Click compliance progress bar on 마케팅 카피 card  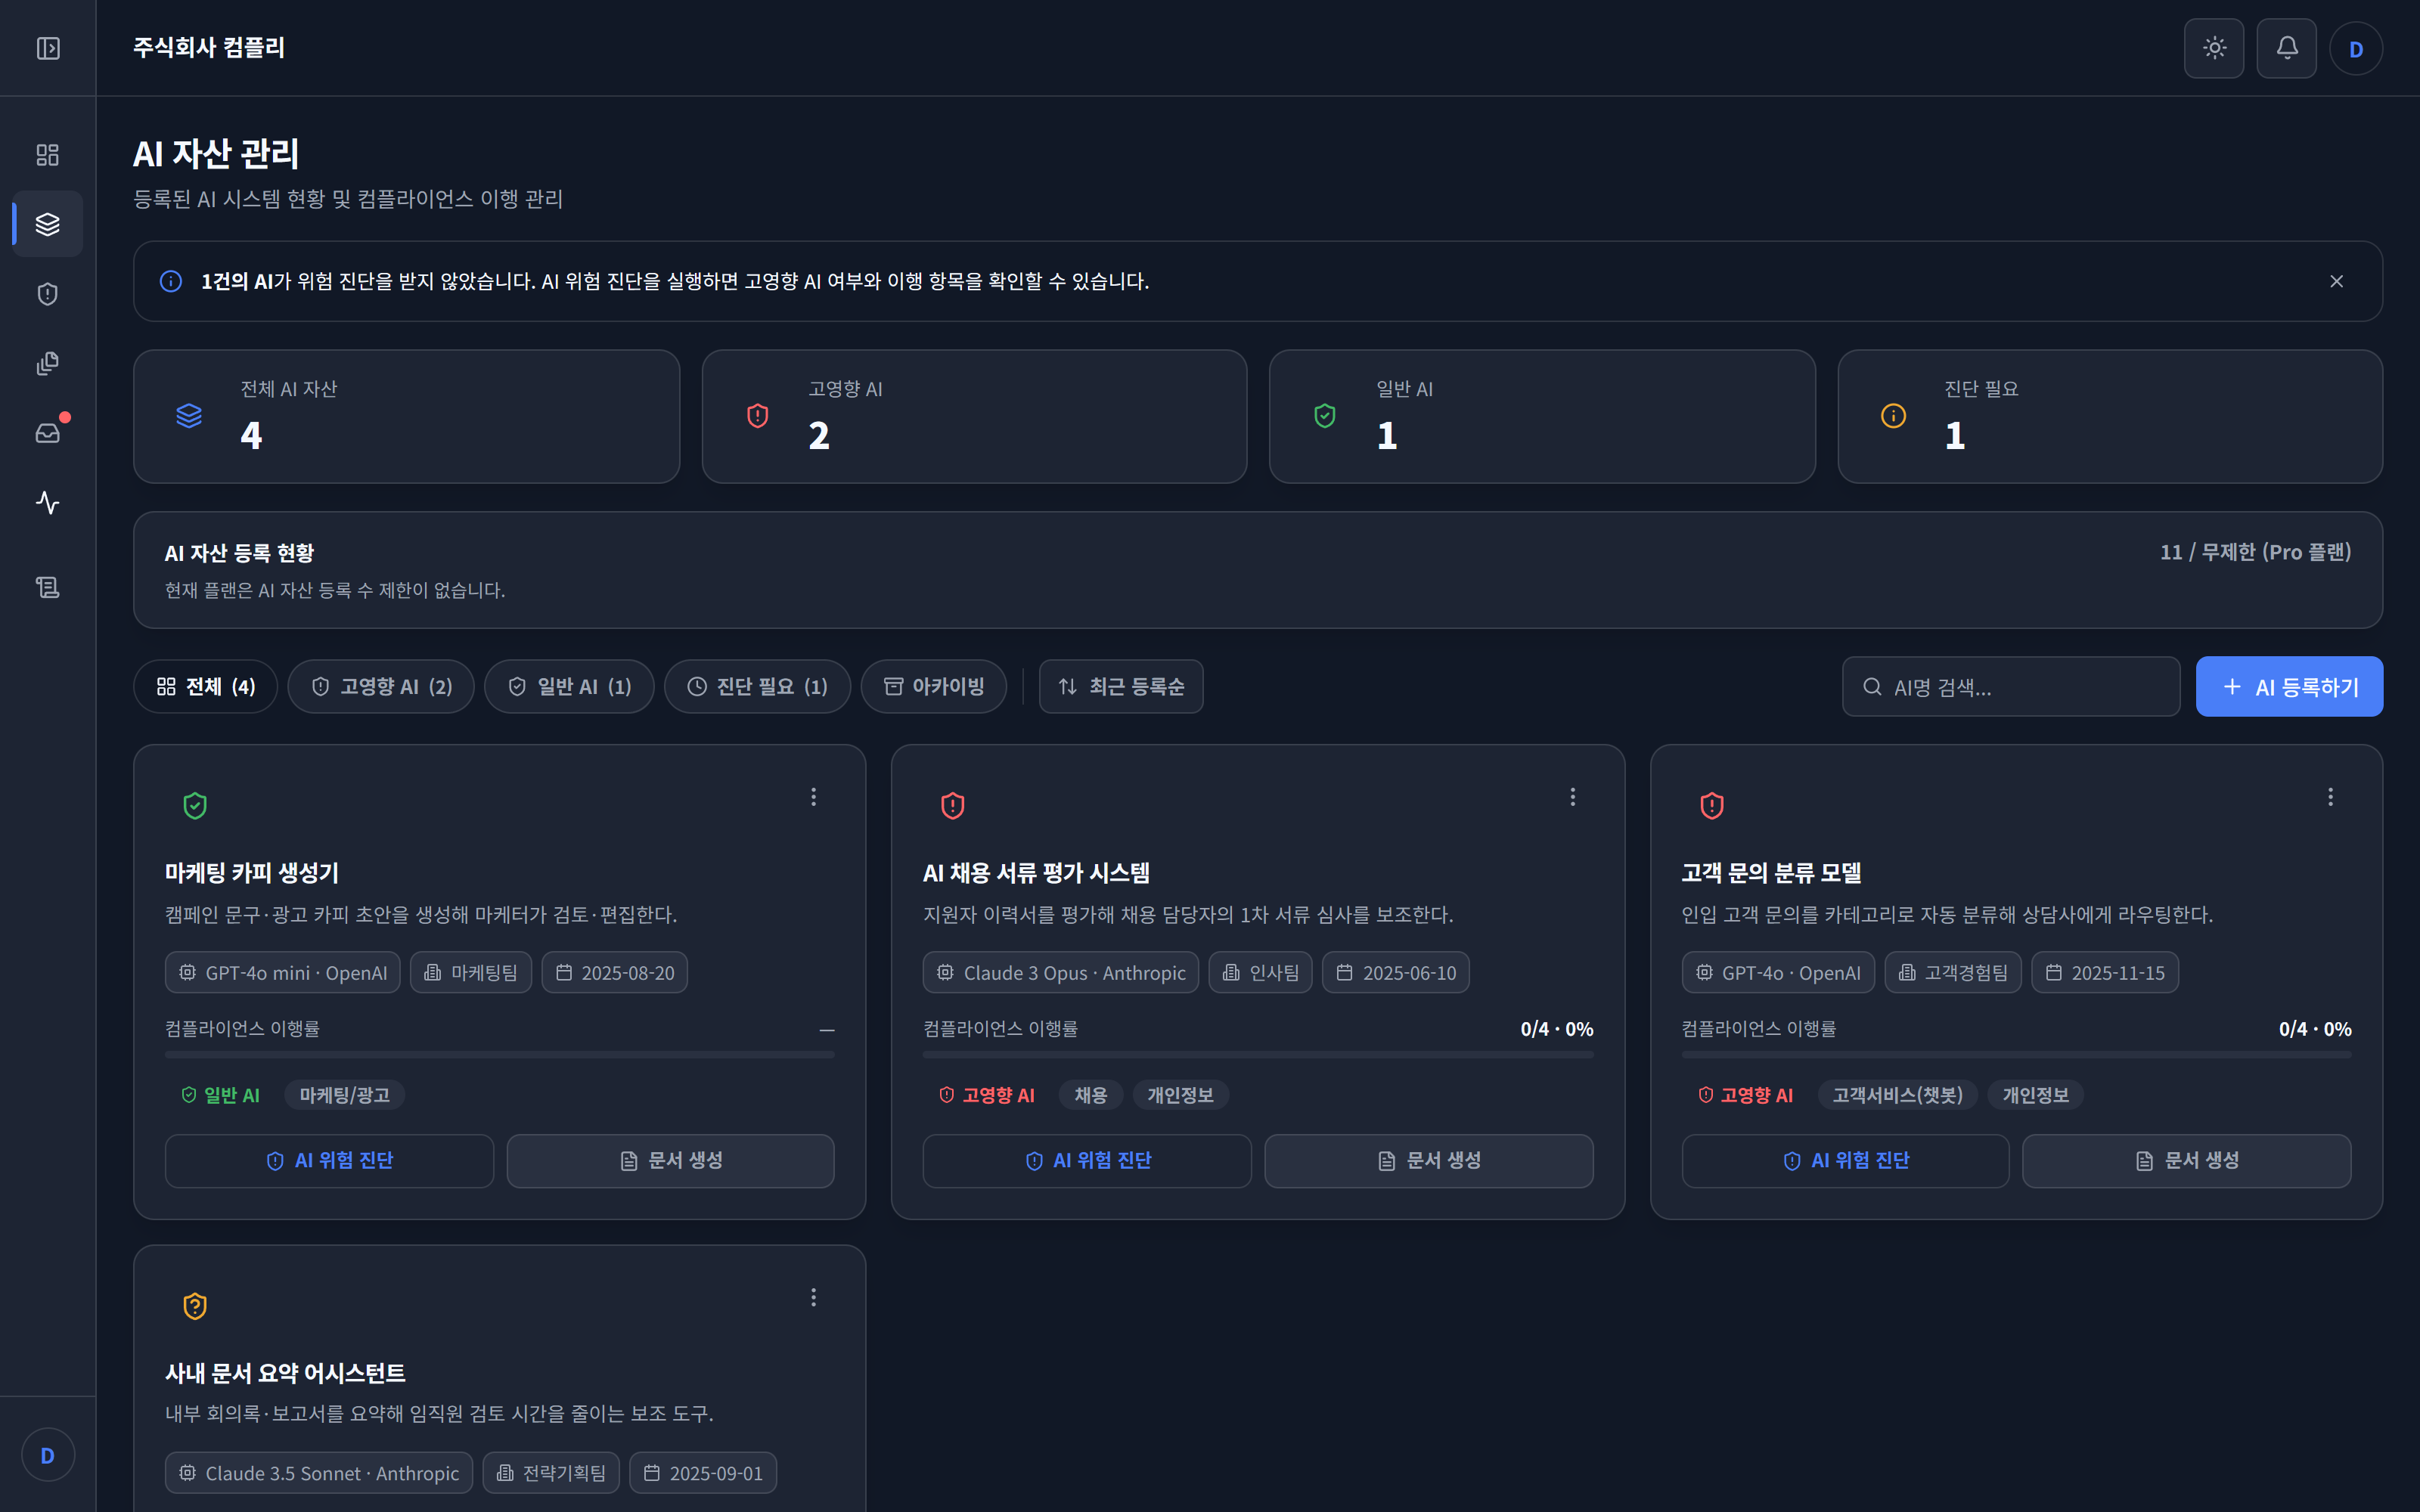pos(499,1054)
